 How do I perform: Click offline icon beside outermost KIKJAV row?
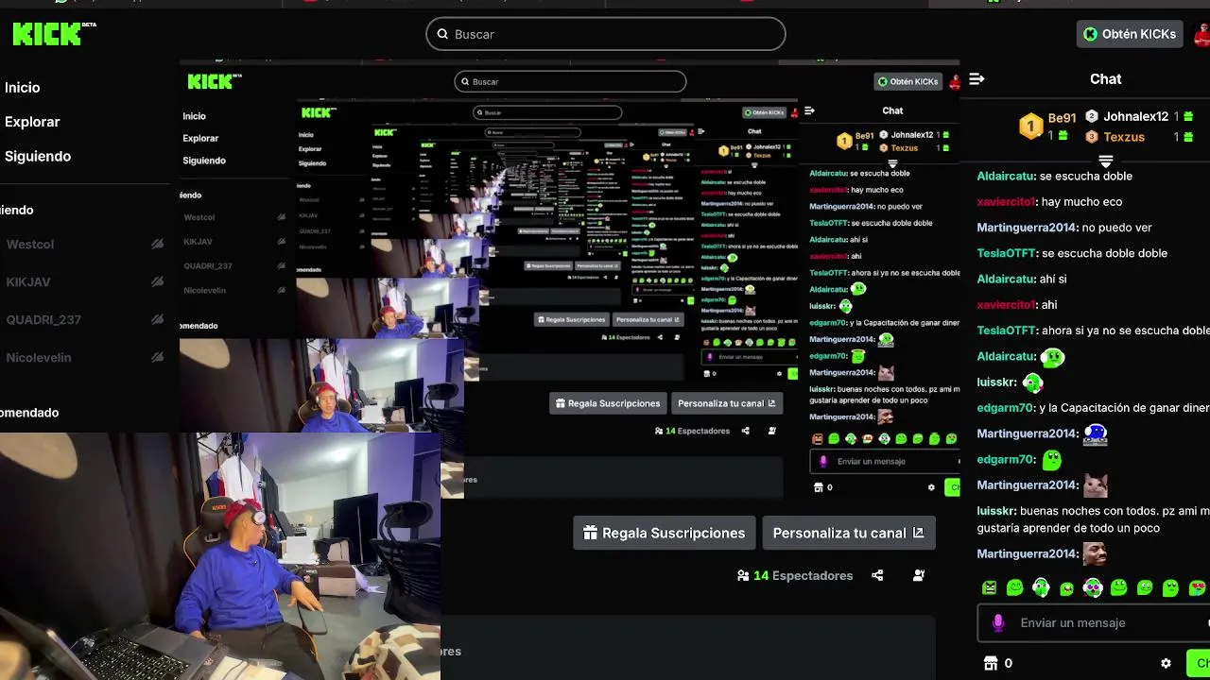(157, 281)
